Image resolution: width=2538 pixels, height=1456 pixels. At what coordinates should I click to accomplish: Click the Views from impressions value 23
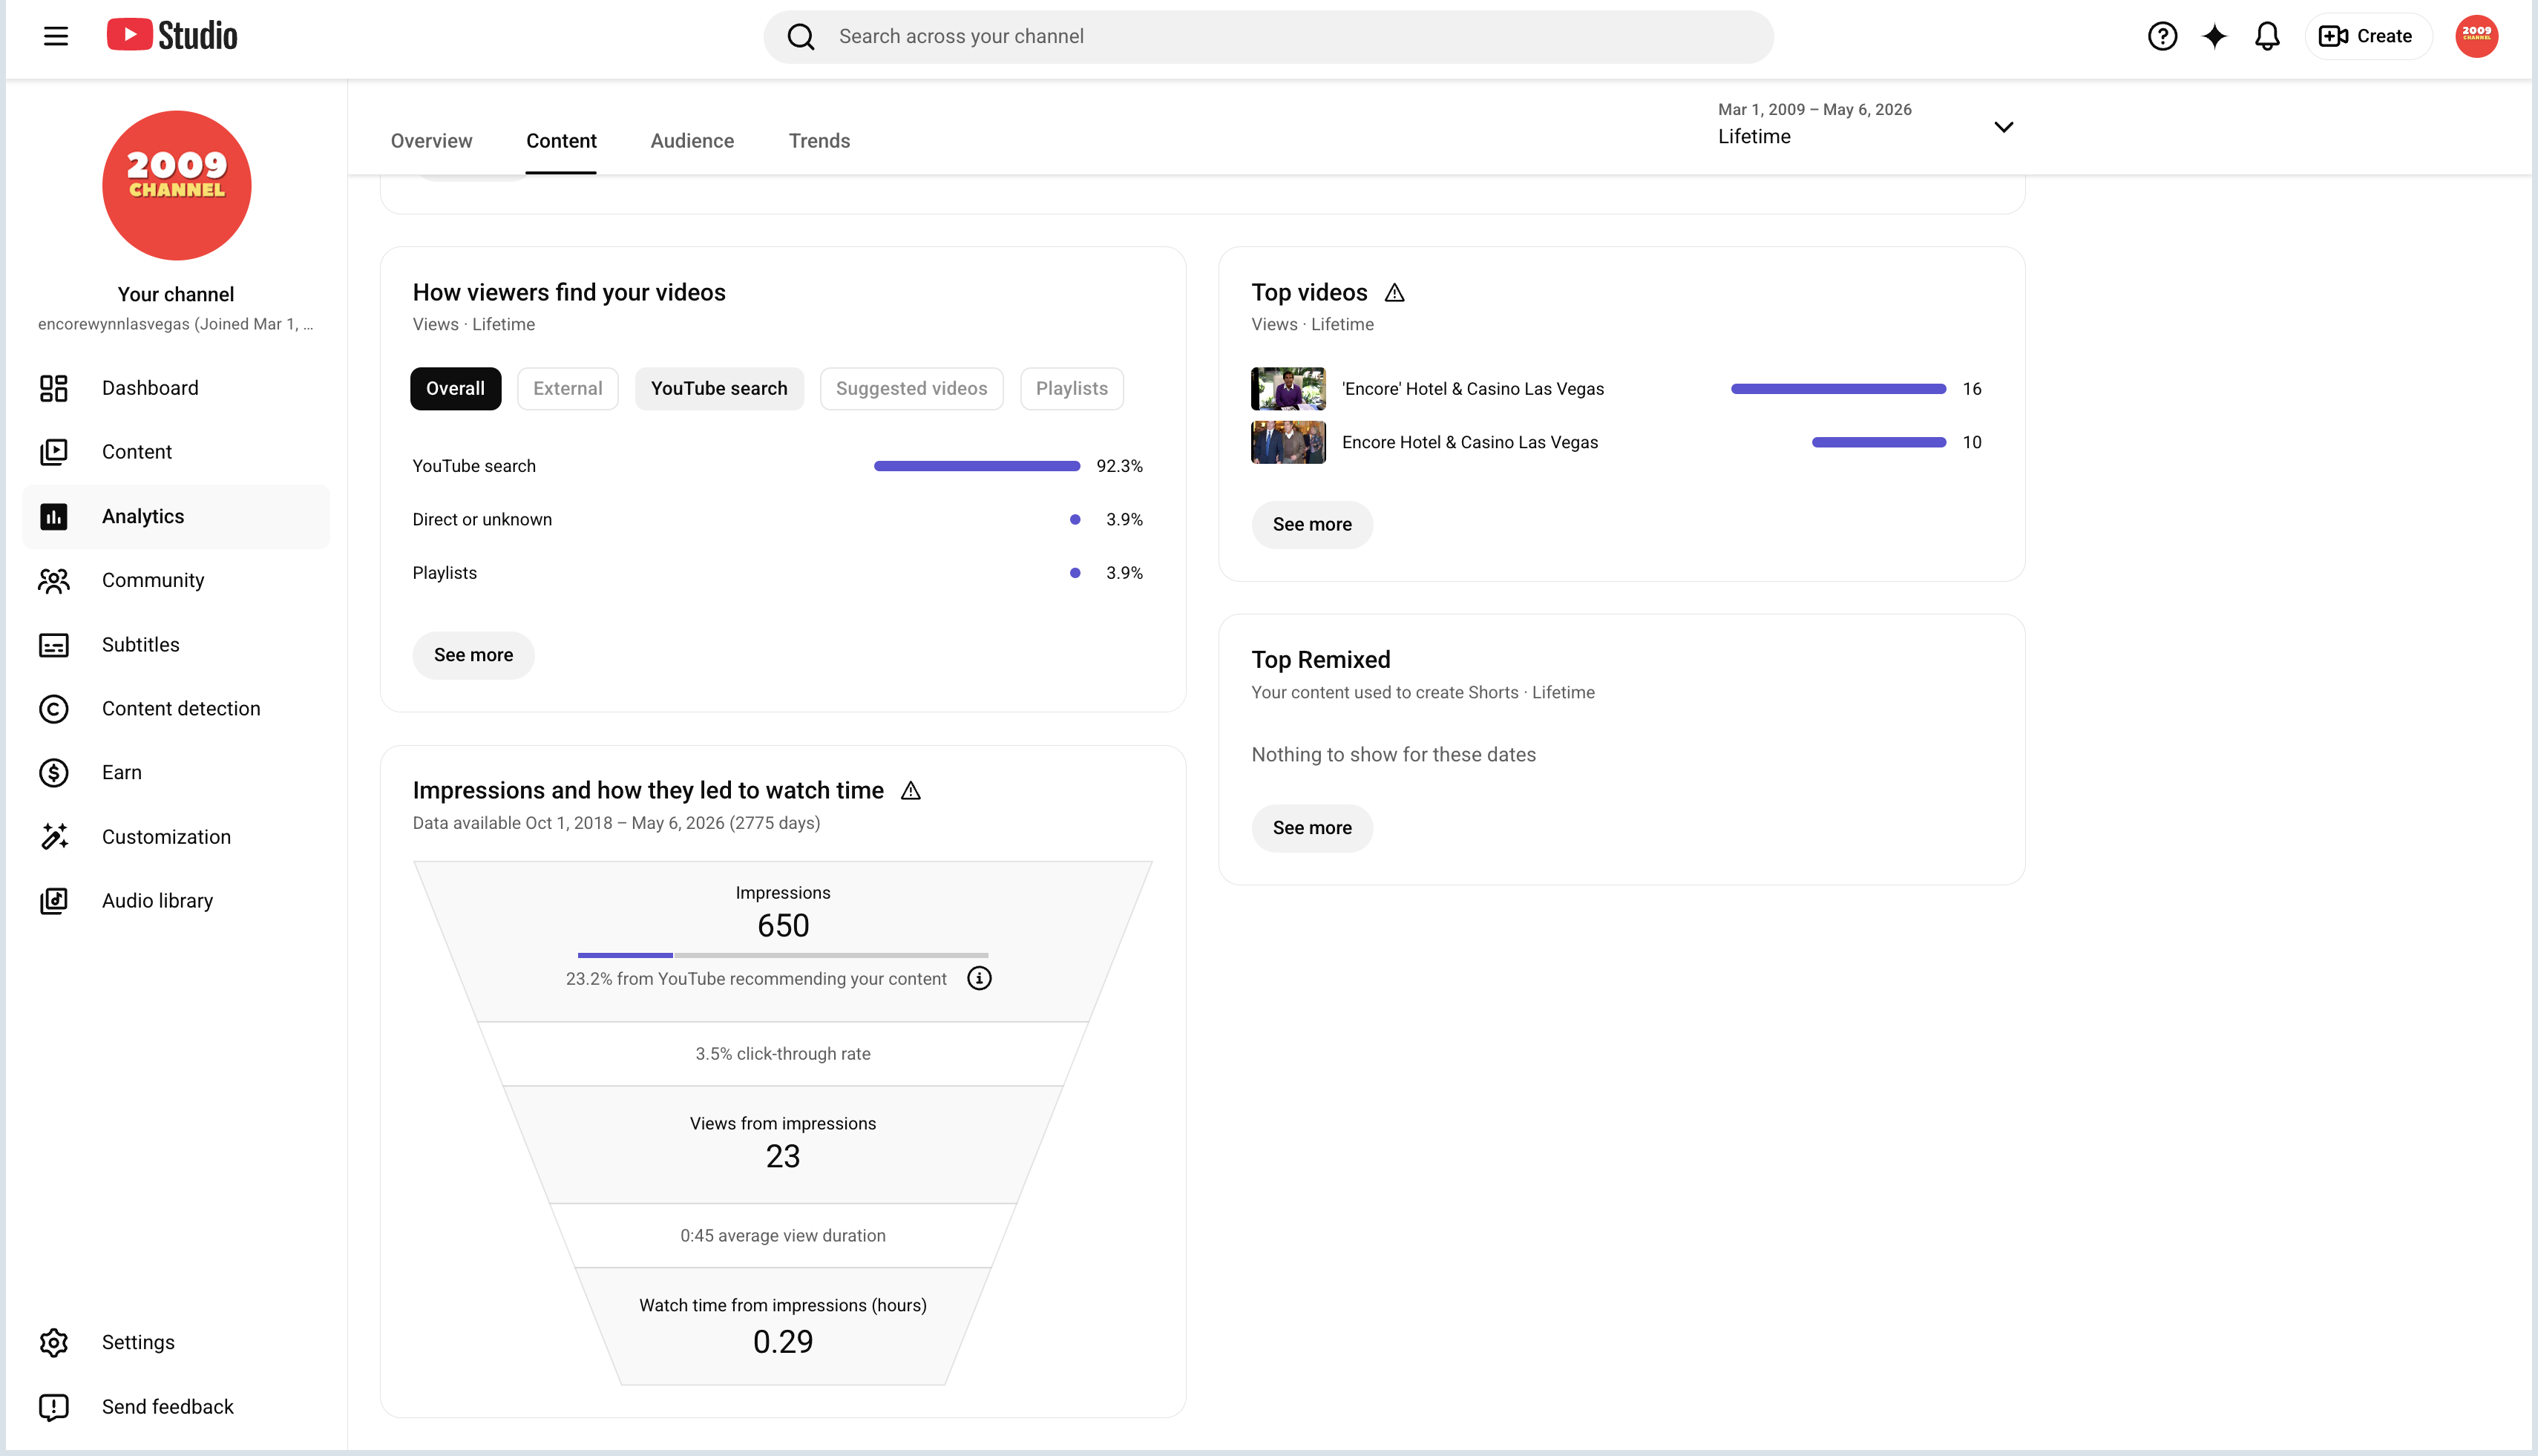[x=783, y=1157]
